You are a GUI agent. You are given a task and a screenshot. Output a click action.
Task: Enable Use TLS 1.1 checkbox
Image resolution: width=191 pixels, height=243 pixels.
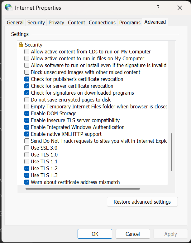click(27, 161)
